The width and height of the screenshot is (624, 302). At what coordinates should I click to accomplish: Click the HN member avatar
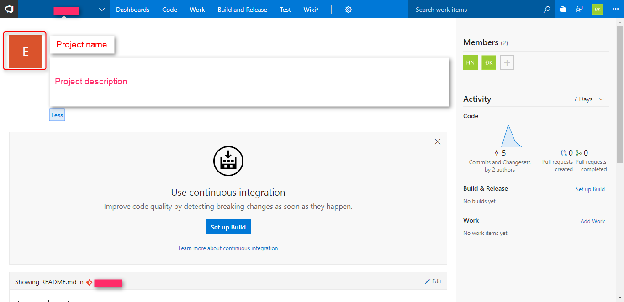(x=470, y=62)
